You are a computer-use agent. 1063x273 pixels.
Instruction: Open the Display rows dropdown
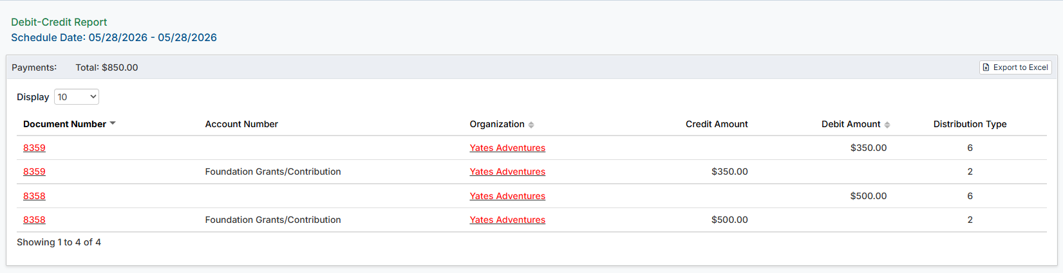click(x=77, y=97)
